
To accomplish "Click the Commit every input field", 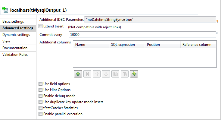I will [x=142, y=35].
